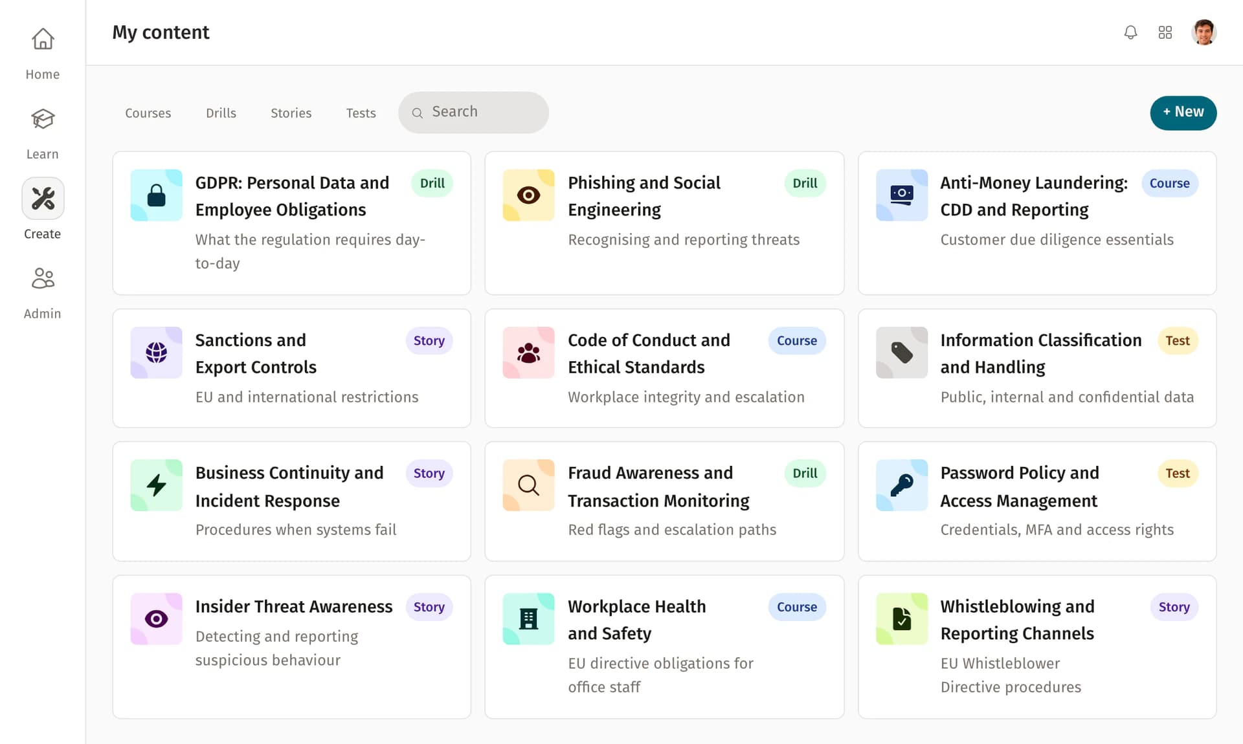Open the Learn section

[42, 131]
